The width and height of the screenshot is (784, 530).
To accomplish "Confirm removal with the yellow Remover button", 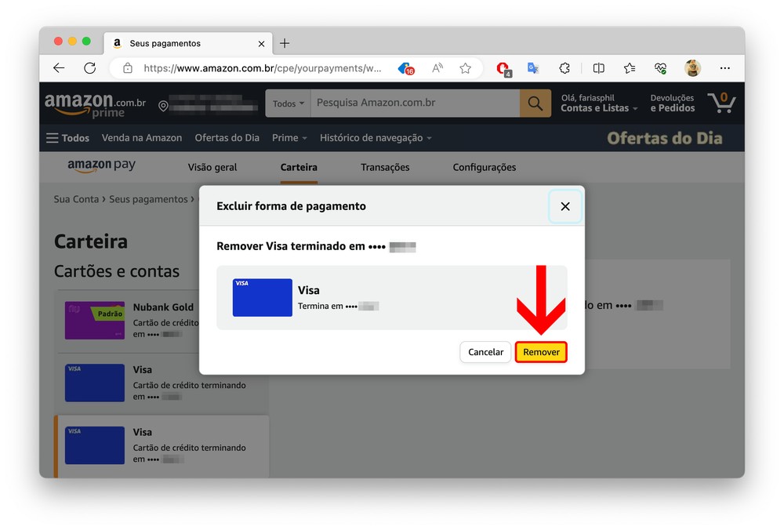I will [541, 352].
